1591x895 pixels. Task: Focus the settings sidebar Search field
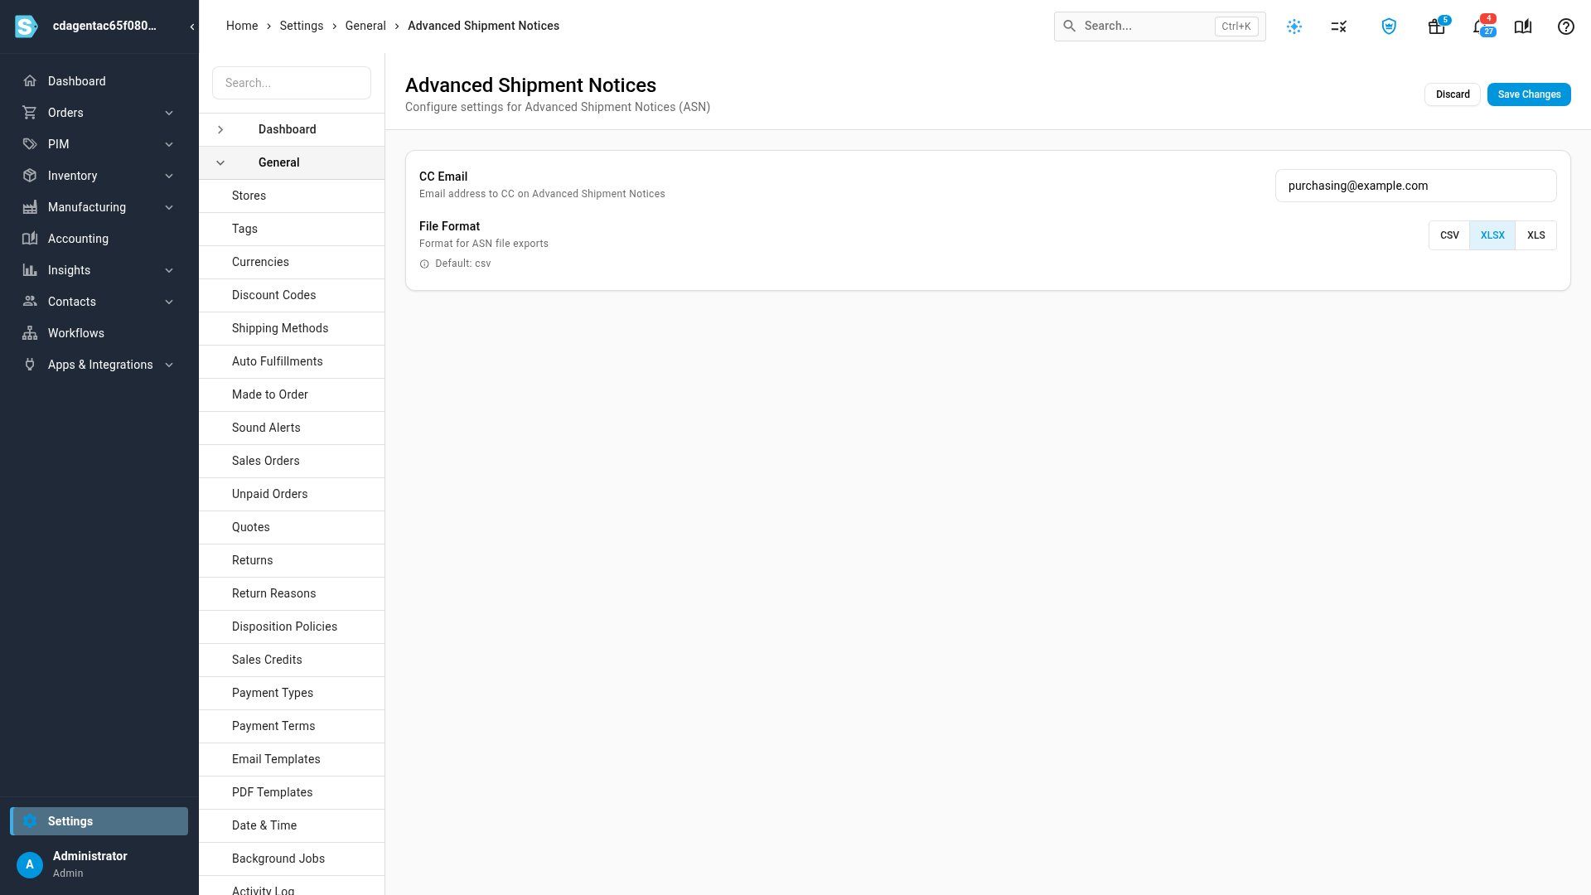[x=292, y=83]
